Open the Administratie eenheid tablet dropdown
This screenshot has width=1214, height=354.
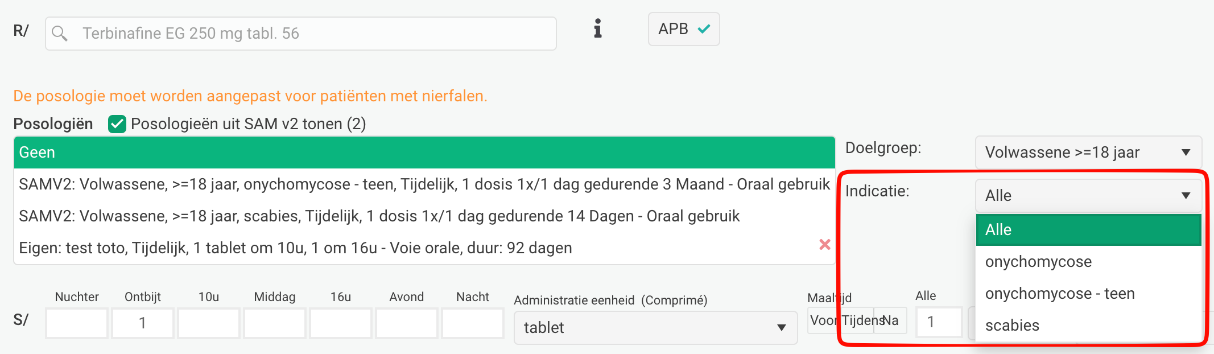[655, 328]
